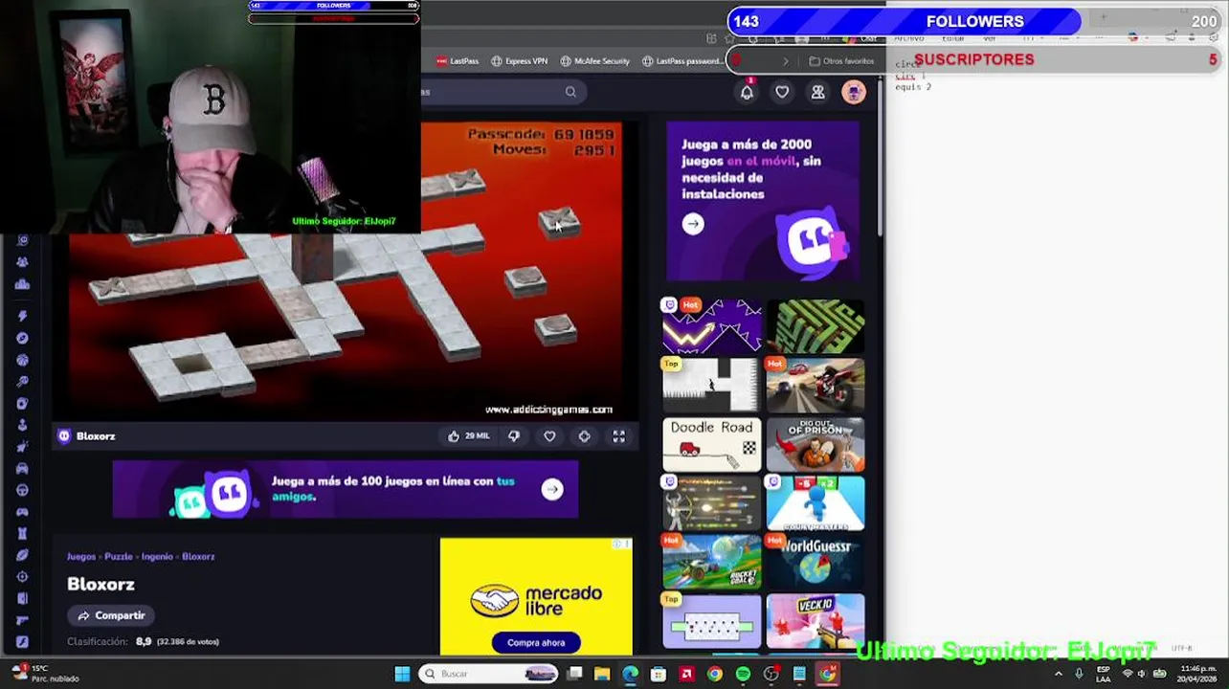Click the Compartir share button
This screenshot has width=1229, height=689.
(111, 615)
